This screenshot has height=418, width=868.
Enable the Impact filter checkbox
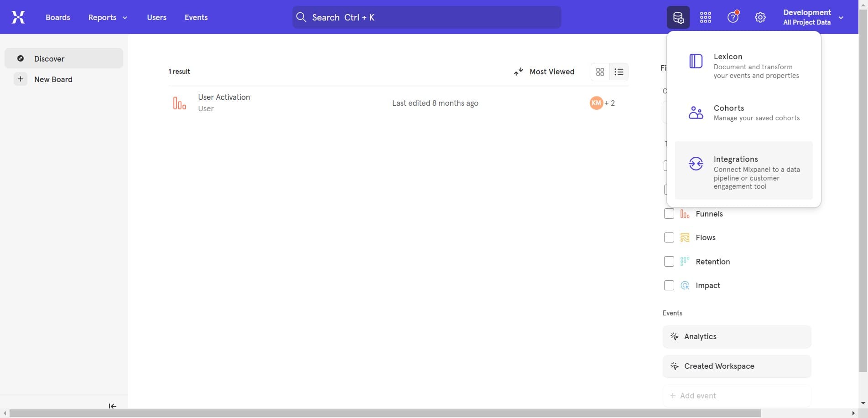tap(669, 285)
